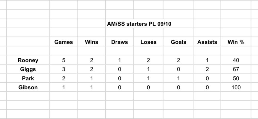This screenshot has height=119, width=258.
Task: Select the Draws header cell
Action: (119, 42)
